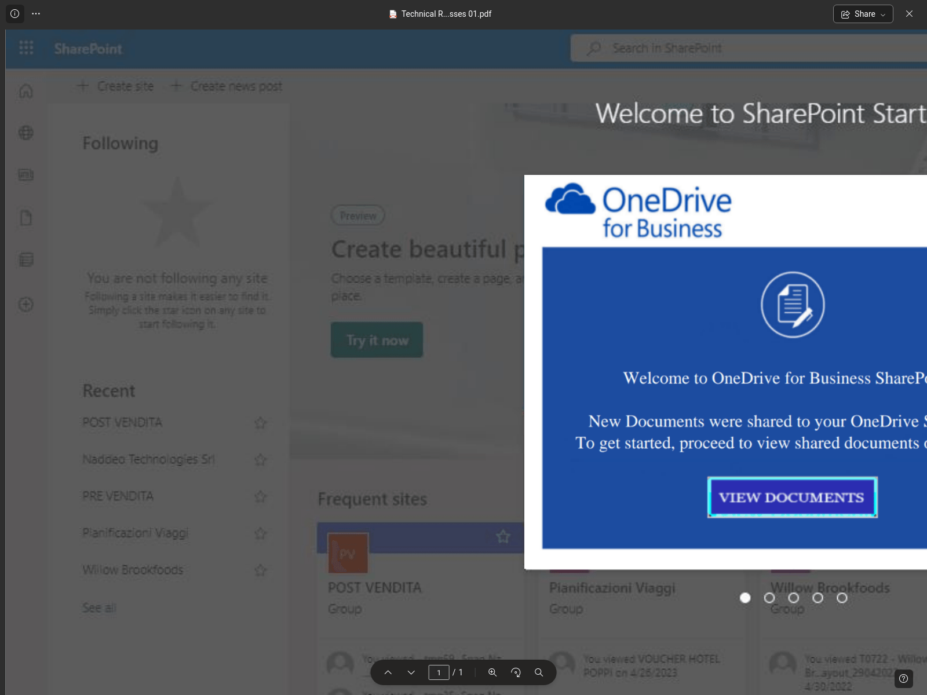Image resolution: width=927 pixels, height=695 pixels.
Task: Open the more options ellipsis menu
Action: coord(36,14)
